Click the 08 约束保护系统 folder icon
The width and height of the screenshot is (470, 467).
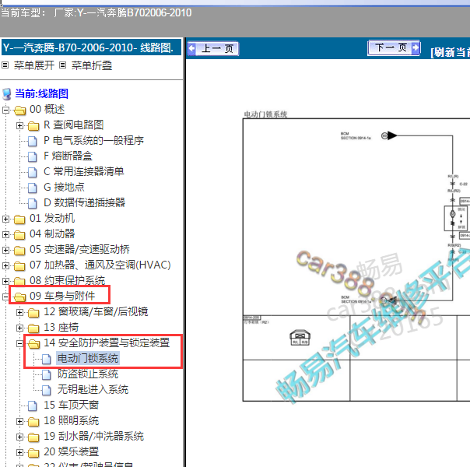[19, 281]
